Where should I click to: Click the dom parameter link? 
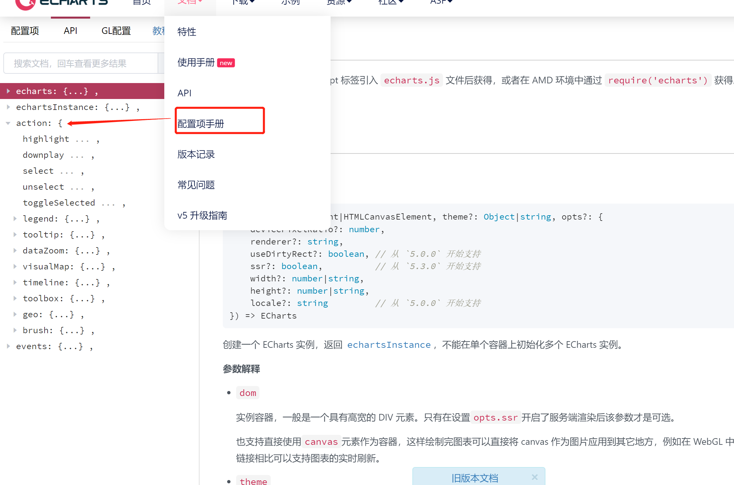coord(247,392)
